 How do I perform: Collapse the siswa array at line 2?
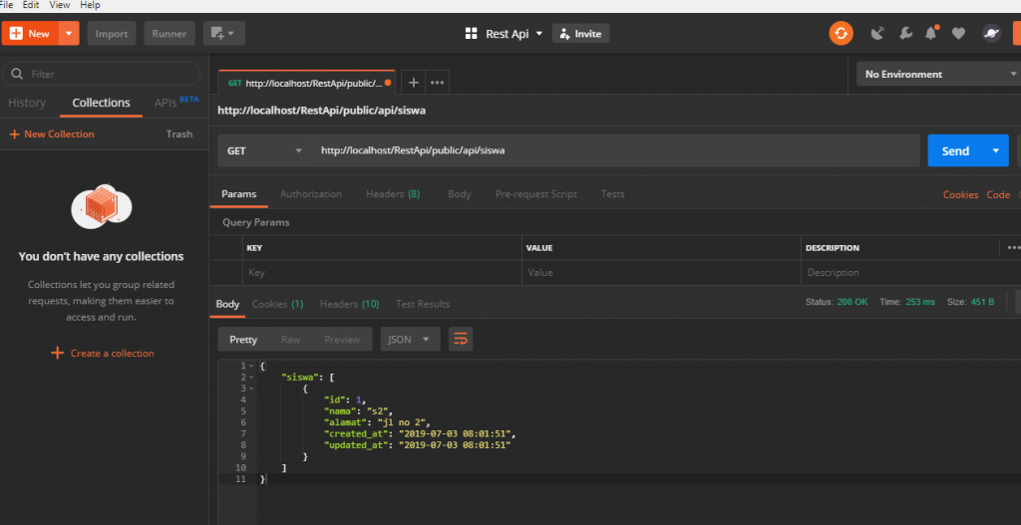(253, 378)
